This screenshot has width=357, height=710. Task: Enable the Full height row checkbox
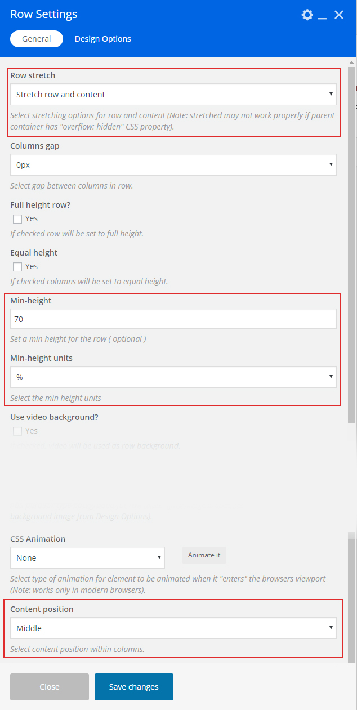(x=17, y=219)
